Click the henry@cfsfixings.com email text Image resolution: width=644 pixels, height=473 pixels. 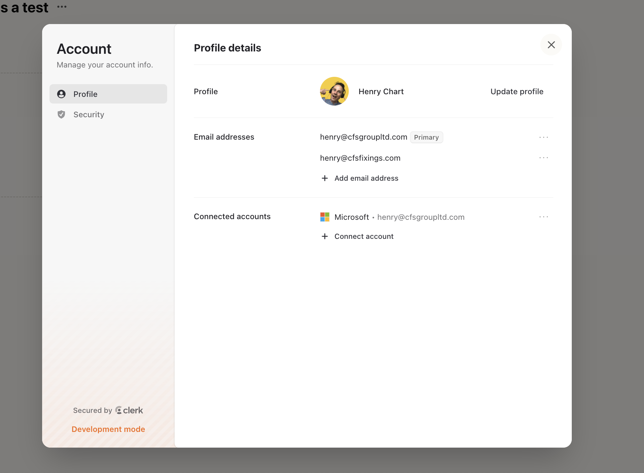pos(360,158)
